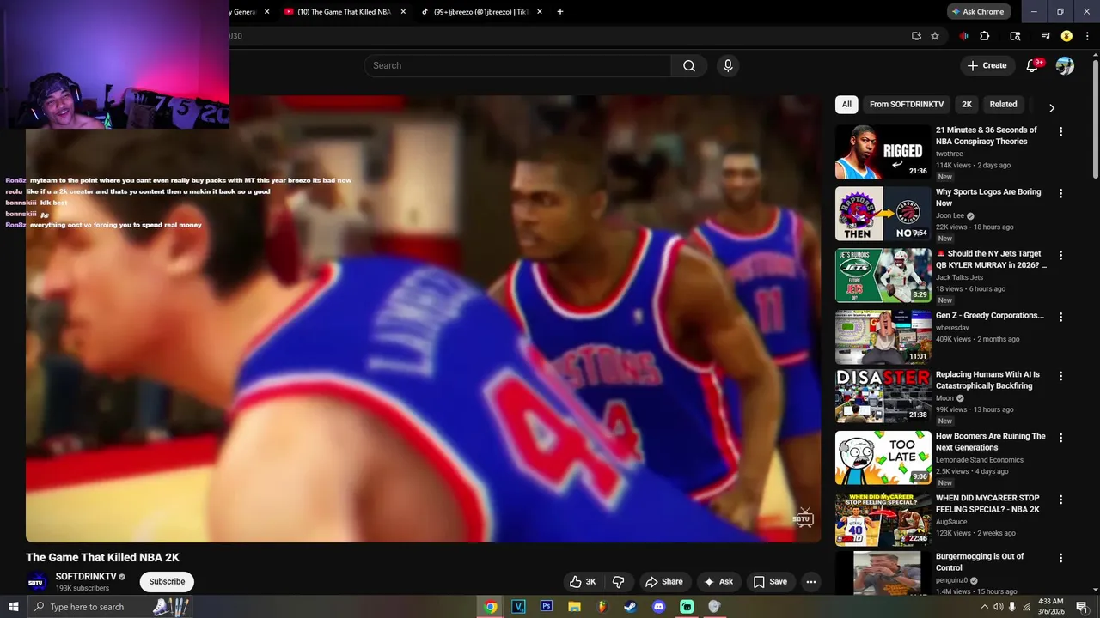Click the SOFTDRINKTV channel avatar
Viewport: 1100px width, 618px height.
(x=36, y=582)
